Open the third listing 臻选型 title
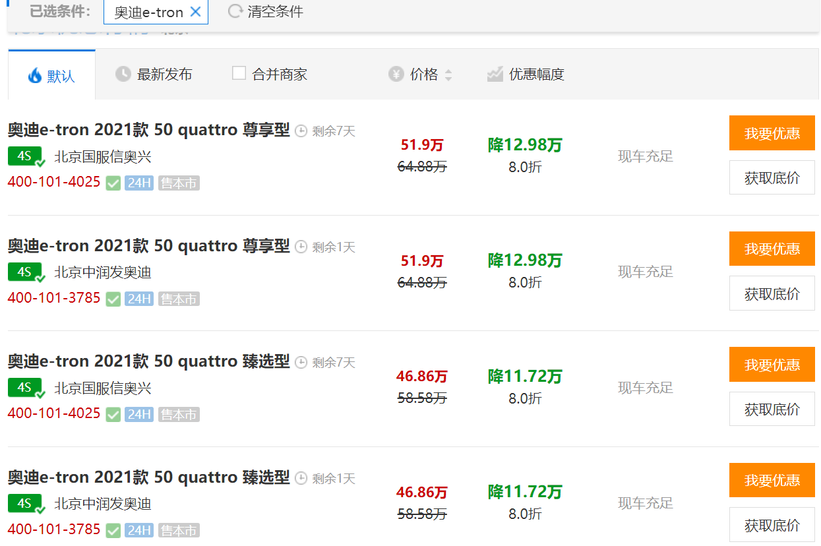Viewport: 821px width, 546px height. (x=148, y=361)
